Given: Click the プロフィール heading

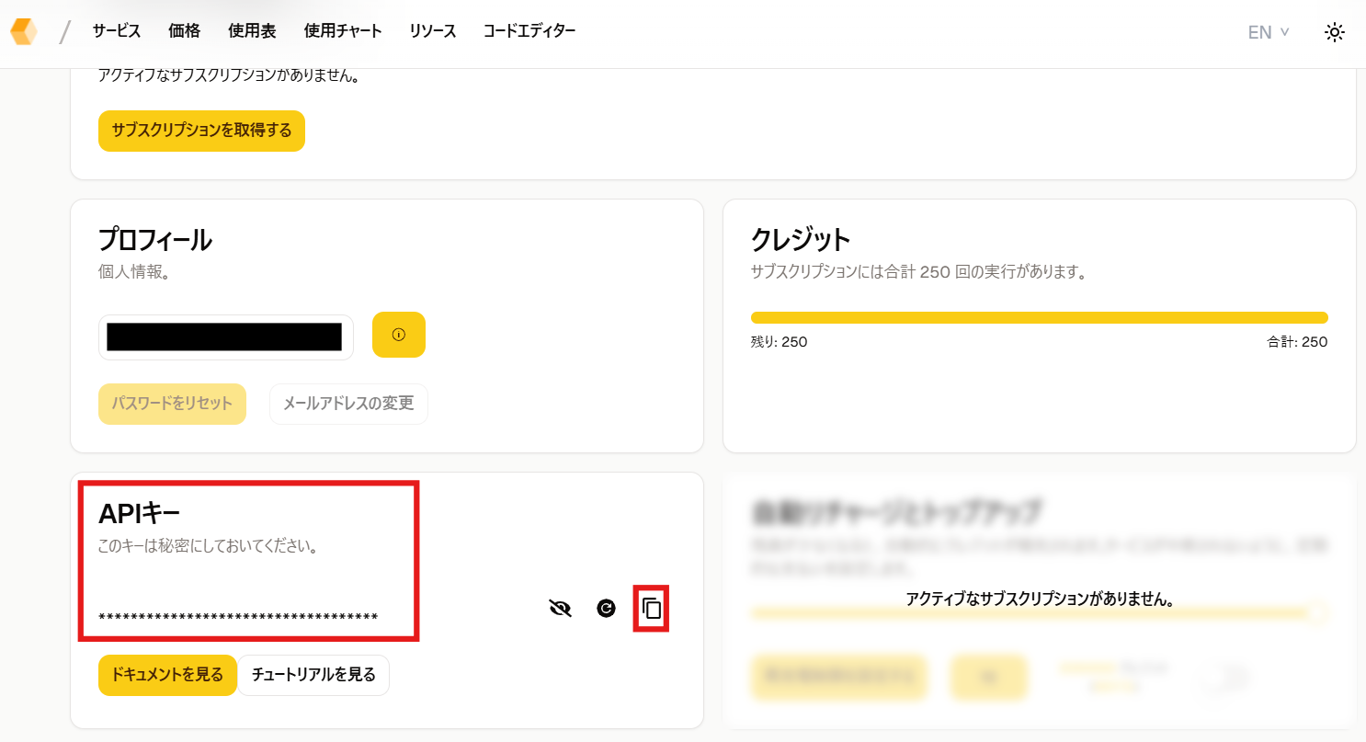Looking at the screenshot, I should [155, 240].
